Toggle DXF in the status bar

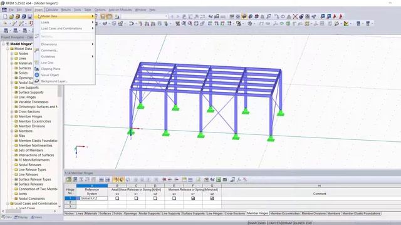pos(309,223)
